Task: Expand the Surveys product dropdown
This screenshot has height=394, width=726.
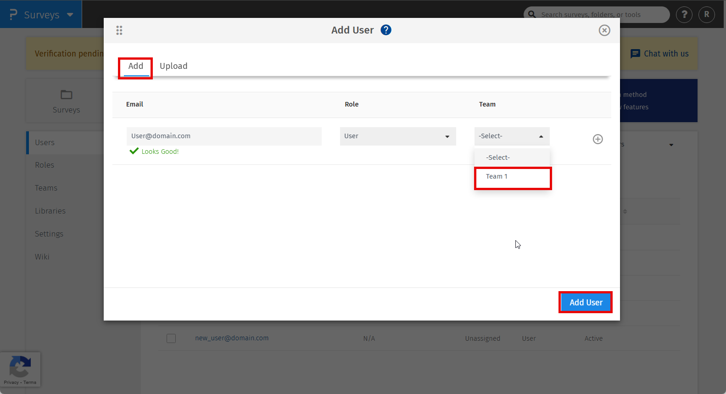Action: tap(70, 15)
